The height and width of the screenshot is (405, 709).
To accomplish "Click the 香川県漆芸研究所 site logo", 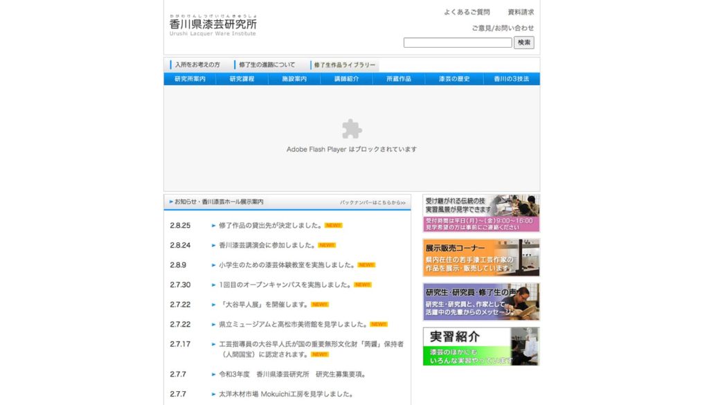I will coord(212,26).
